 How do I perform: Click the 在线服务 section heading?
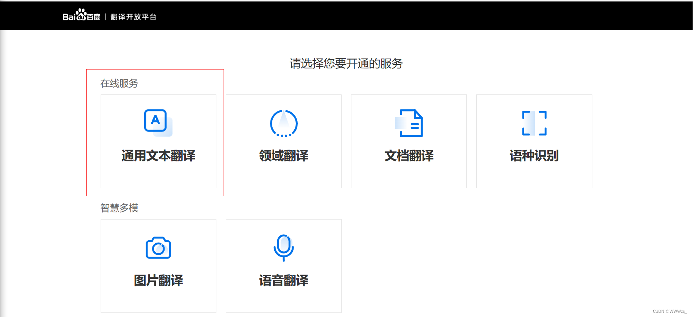(x=119, y=83)
